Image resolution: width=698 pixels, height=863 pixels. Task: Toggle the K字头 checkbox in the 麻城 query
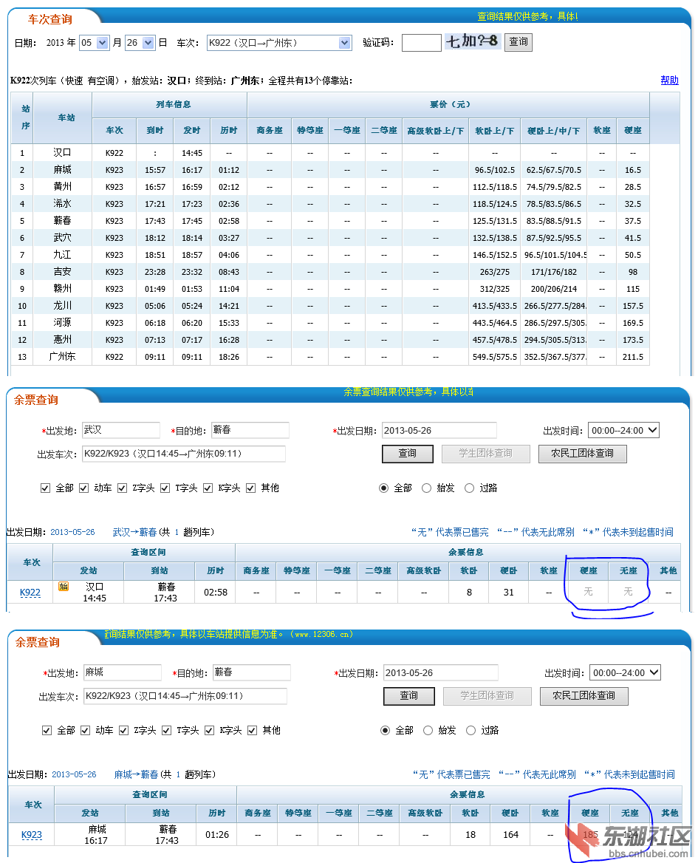tap(210, 730)
